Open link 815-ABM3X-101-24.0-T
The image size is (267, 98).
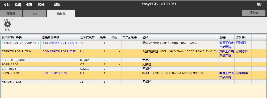(x=60, y=43)
